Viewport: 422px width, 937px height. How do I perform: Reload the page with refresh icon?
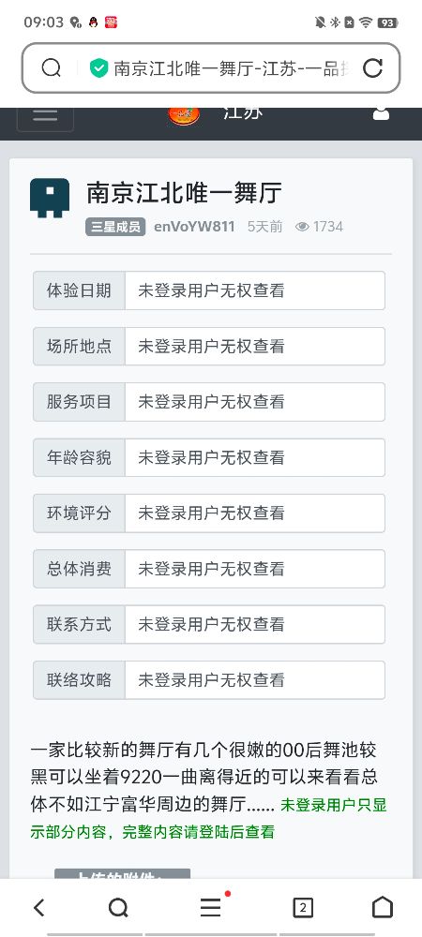(x=372, y=68)
